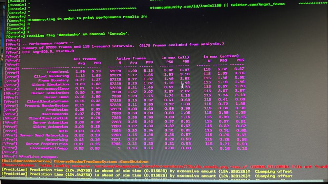Click the ClientSimulateFrame row label
Image resolution: width=328 pixels, height=184 pixels.
coord(48,101)
